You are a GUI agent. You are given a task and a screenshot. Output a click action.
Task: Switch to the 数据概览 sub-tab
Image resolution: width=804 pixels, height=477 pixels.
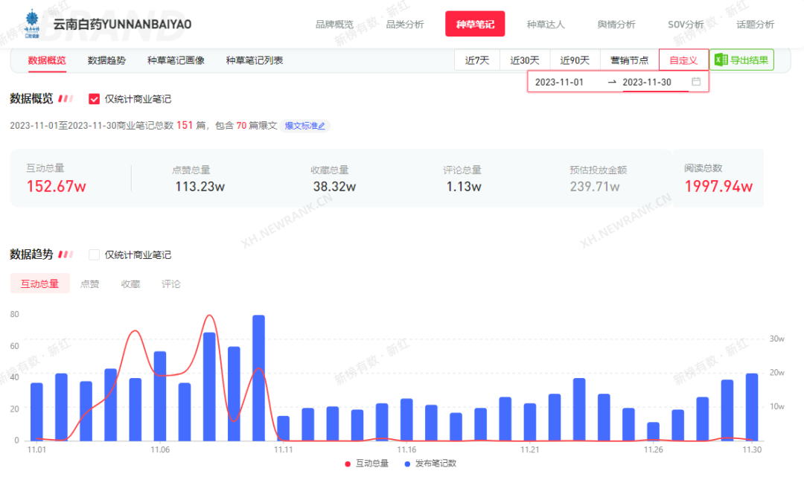coord(47,60)
